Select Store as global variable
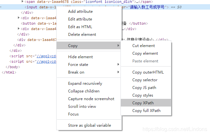210x135 pixels. [89, 125]
